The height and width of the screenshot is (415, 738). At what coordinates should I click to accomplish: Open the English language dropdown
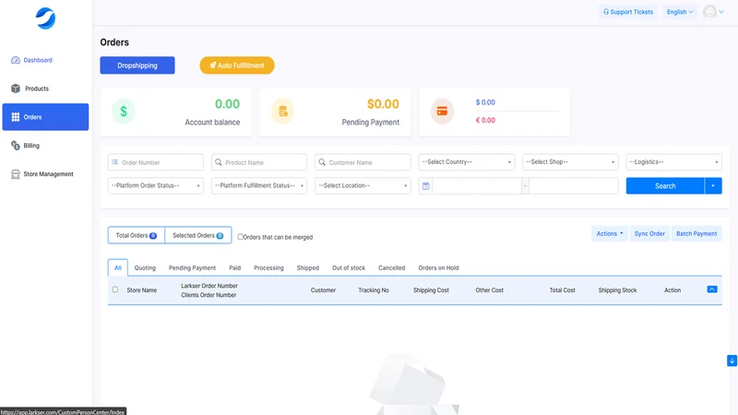[x=680, y=12]
